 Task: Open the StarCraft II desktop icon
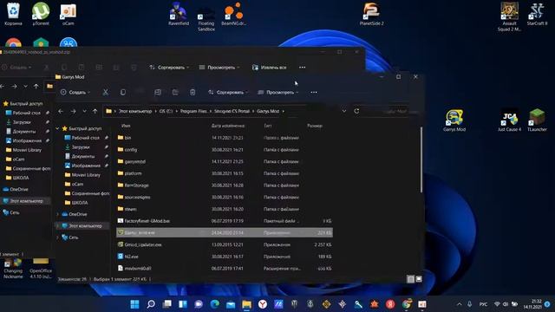click(x=537, y=14)
